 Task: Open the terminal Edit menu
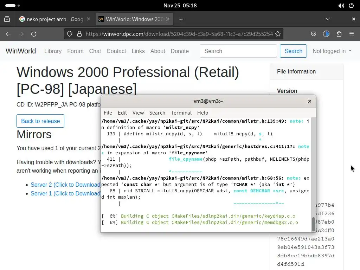122,113
